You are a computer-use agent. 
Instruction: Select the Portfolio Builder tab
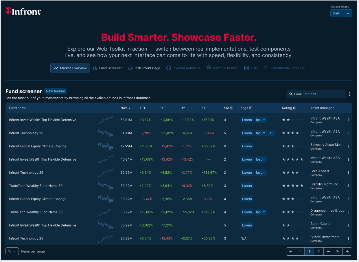222,68
